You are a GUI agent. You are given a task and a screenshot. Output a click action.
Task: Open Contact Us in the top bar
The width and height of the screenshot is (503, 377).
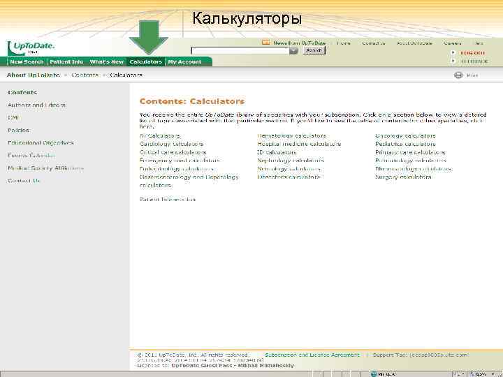373,43
